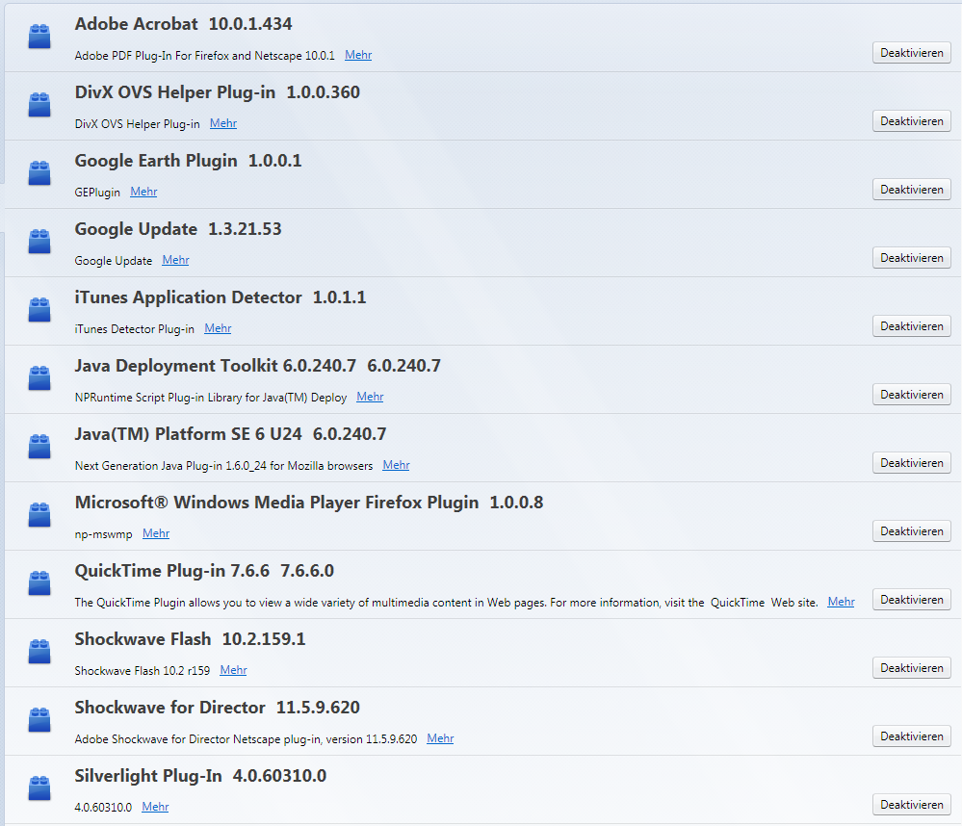962x826 pixels.
Task: Click the Java Deployment Toolkit plugin icon
Action: [39, 377]
